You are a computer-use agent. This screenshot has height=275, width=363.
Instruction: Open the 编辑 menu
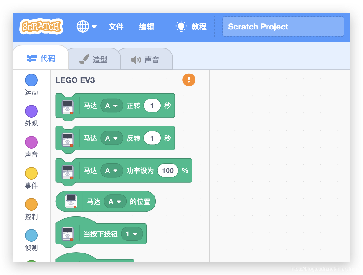point(147,27)
